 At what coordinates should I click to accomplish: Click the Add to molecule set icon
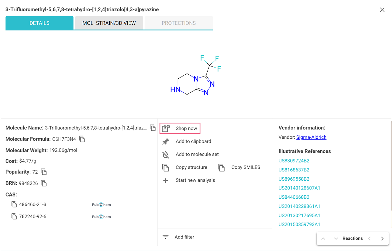click(166, 154)
